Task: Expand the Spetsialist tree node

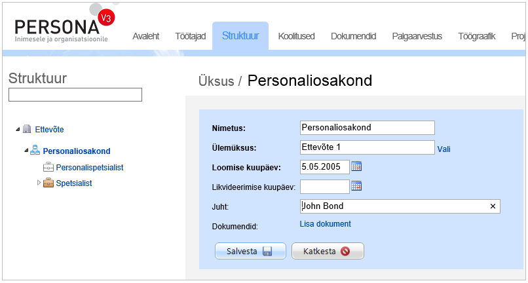Action: (39, 183)
